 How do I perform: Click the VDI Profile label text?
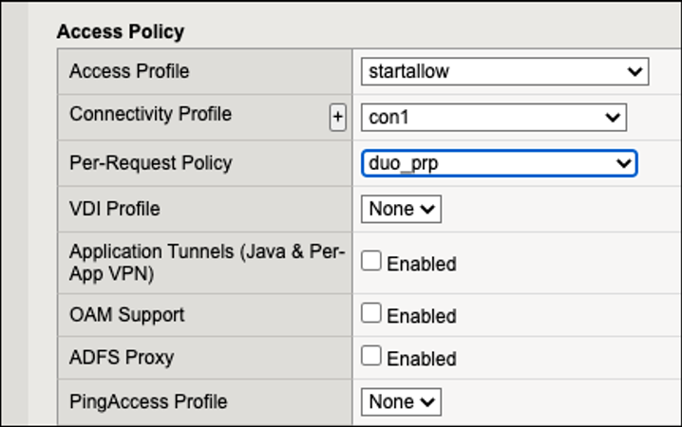click(114, 209)
